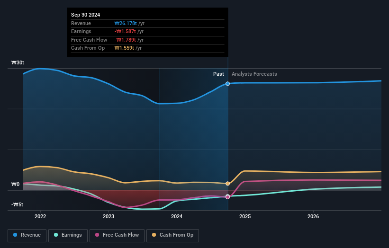
Task: Click the 2024 x-axis label
Action: [x=177, y=216]
